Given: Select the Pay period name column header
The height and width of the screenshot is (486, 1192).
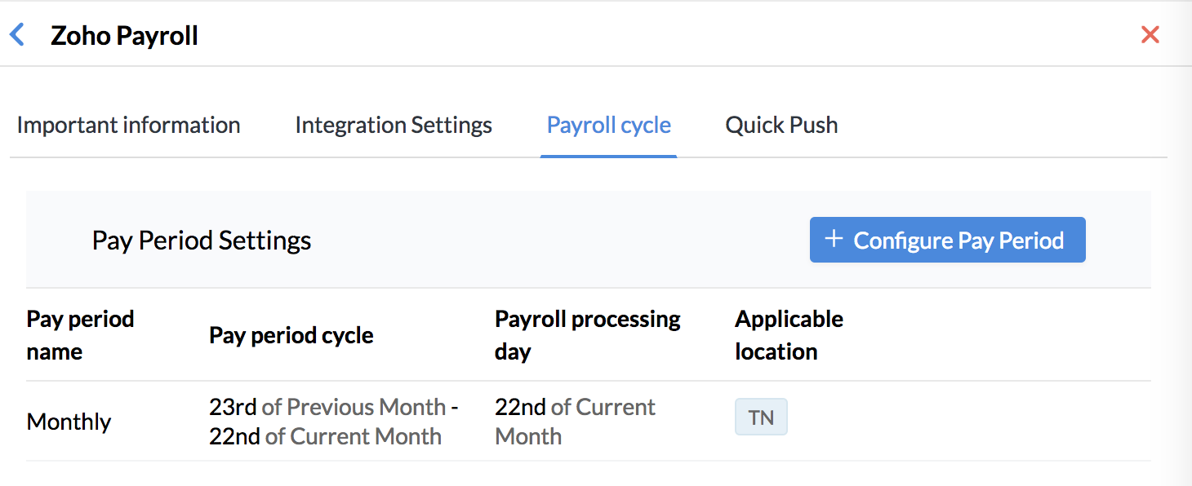Looking at the screenshot, I should coord(80,335).
